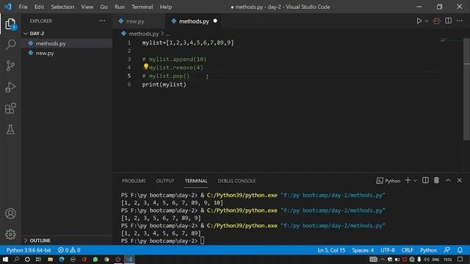Open the Go menu
The image size is (470, 264).
[104, 7]
